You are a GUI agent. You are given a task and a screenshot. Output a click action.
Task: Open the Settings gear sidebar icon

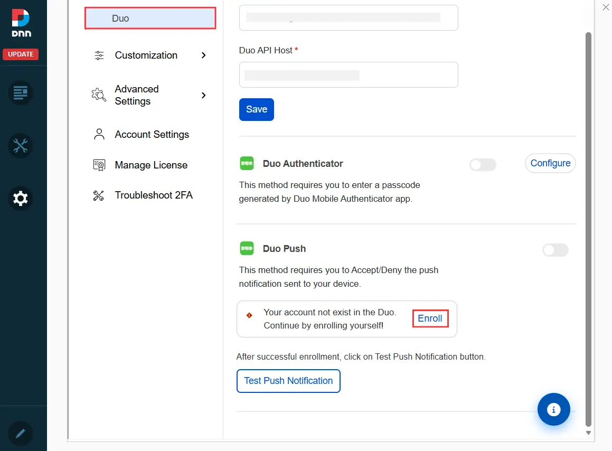coord(20,199)
